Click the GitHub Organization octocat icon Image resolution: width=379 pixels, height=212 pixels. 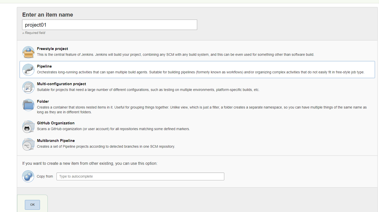(28, 127)
